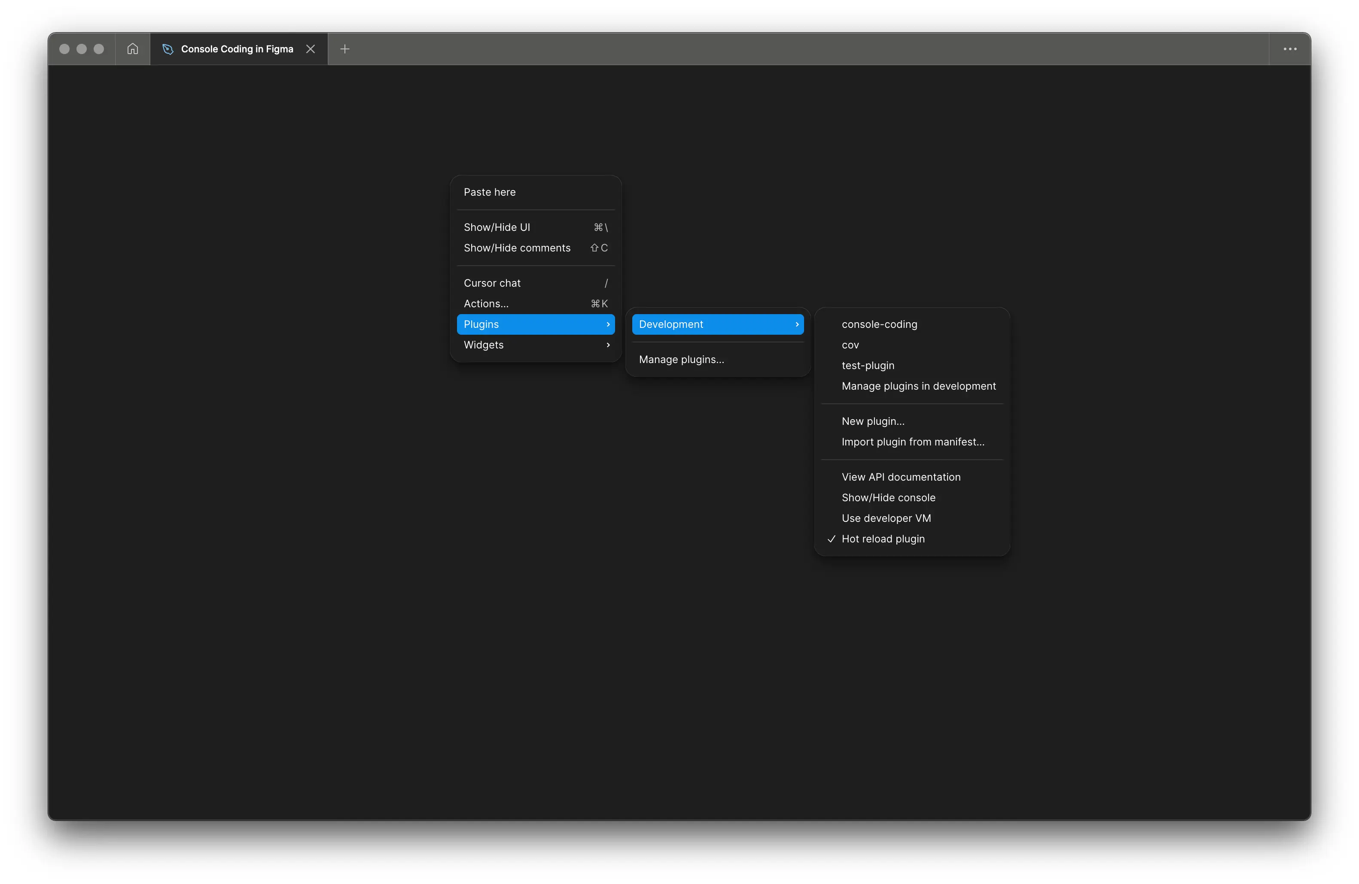
Task: Open the three-dots overflow menu
Action: click(1290, 49)
